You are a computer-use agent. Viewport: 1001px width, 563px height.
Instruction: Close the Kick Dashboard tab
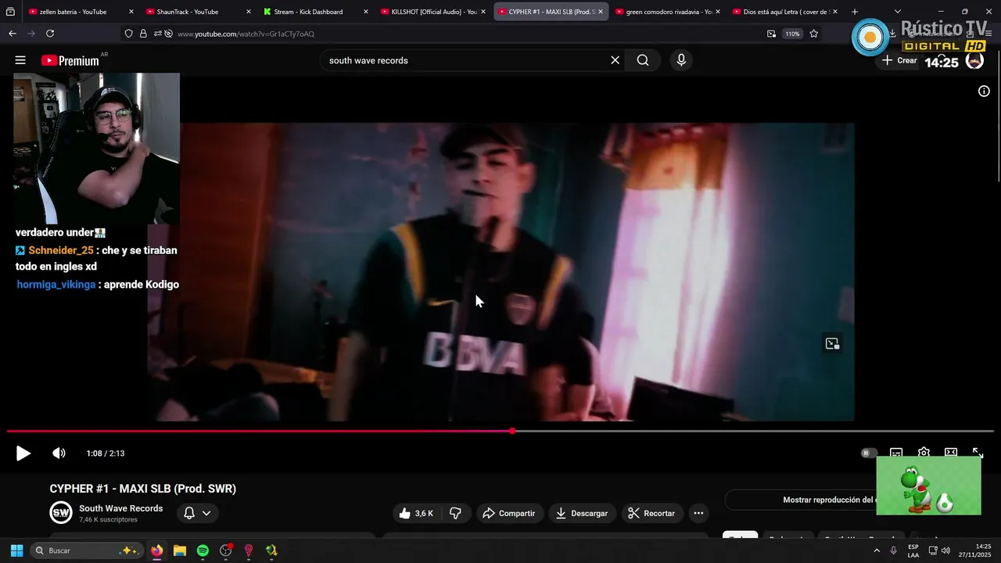point(365,12)
